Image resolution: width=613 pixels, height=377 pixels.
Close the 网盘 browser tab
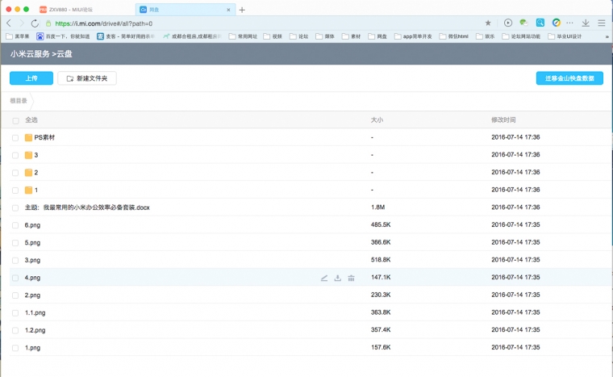229,10
